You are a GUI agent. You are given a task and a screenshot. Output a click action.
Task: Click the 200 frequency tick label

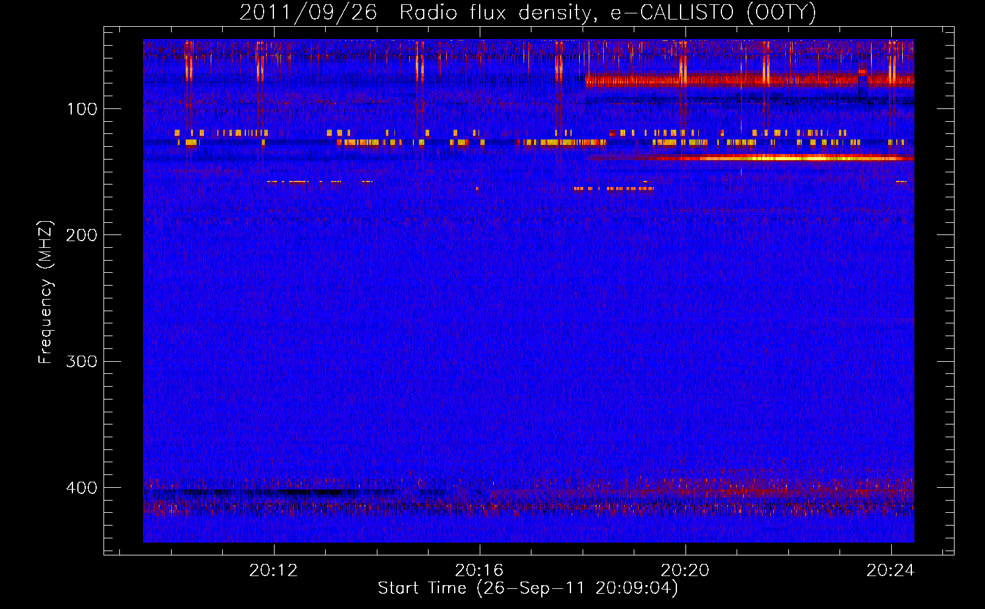pyautogui.click(x=82, y=235)
